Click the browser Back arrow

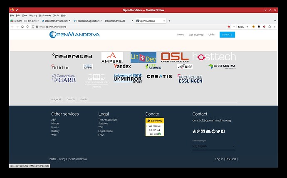[x=12, y=27]
